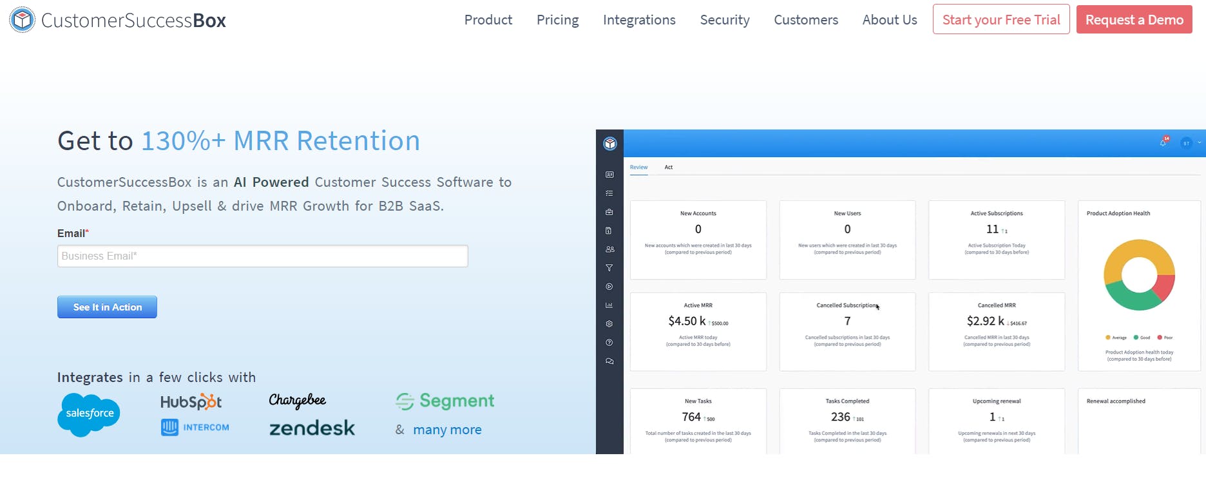Viewport: 1206px width, 478px height.
Task: Open the users group icon in sidebar
Action: (x=609, y=249)
